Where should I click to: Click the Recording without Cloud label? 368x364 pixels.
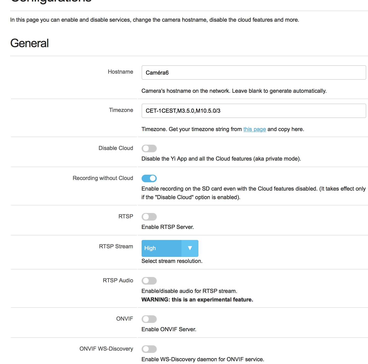(x=103, y=178)
